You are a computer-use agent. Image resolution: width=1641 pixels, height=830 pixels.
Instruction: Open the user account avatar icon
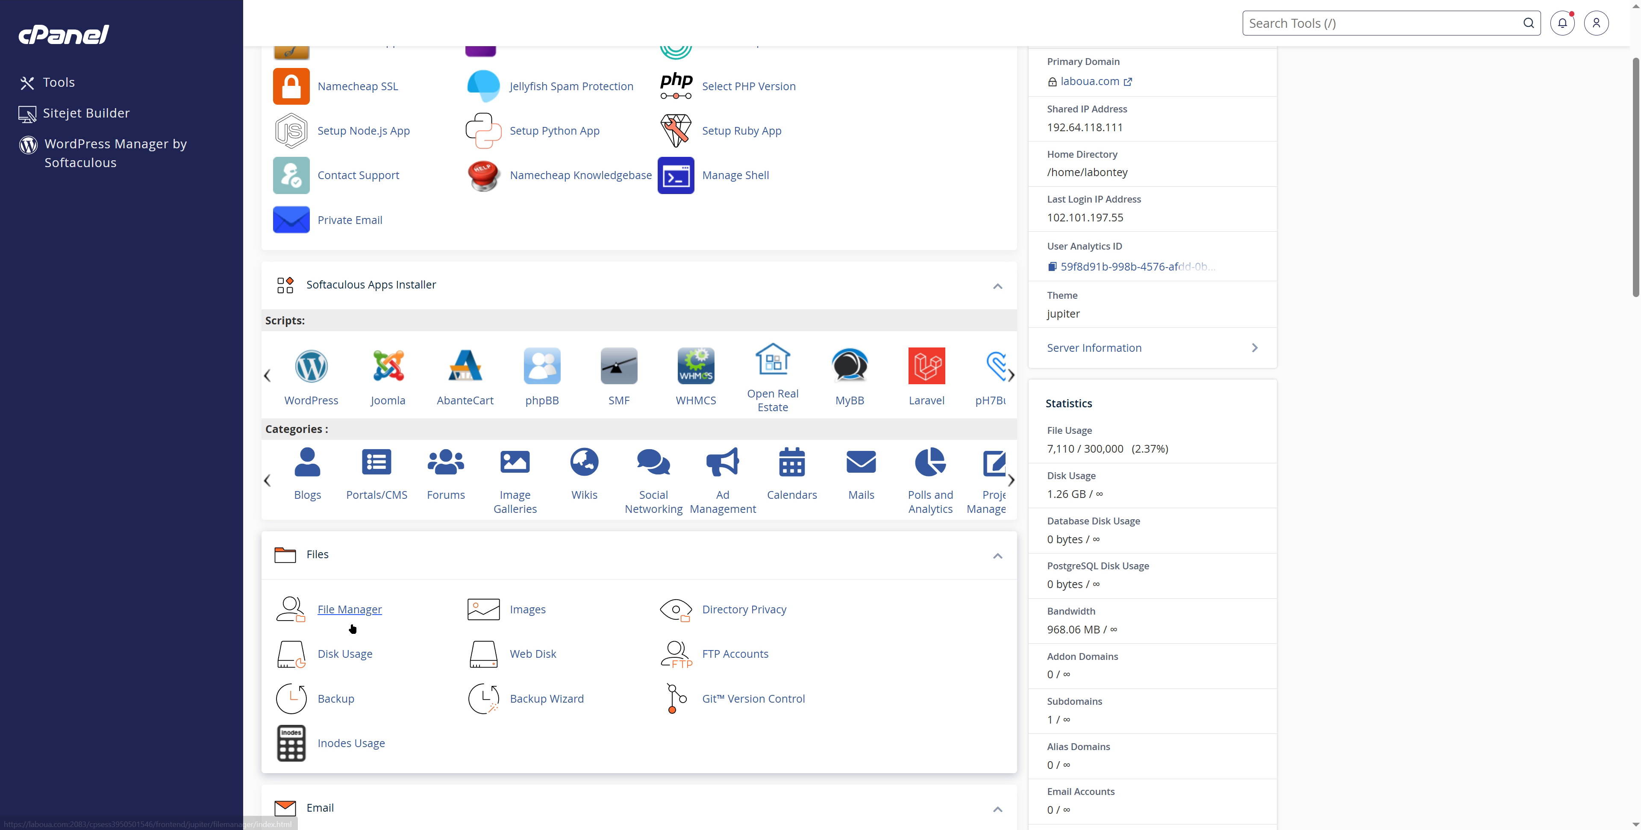(x=1596, y=24)
